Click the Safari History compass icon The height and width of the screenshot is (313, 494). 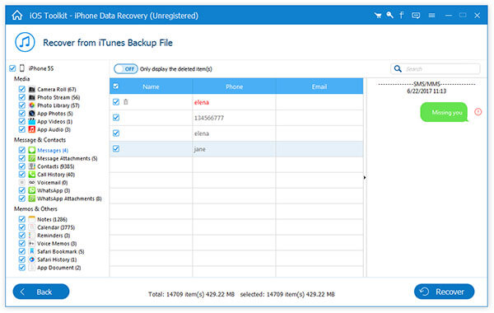tap(32, 259)
